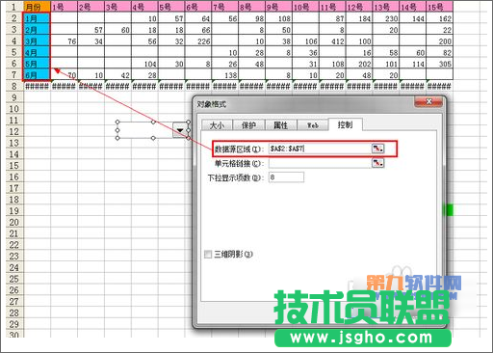Click cell with value 138

point(225,75)
